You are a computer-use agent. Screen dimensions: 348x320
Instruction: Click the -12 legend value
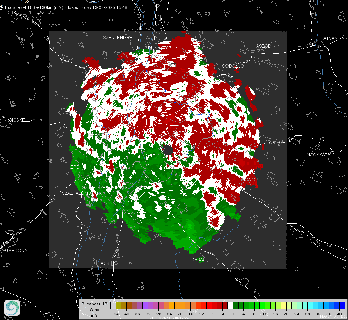pos(200,314)
